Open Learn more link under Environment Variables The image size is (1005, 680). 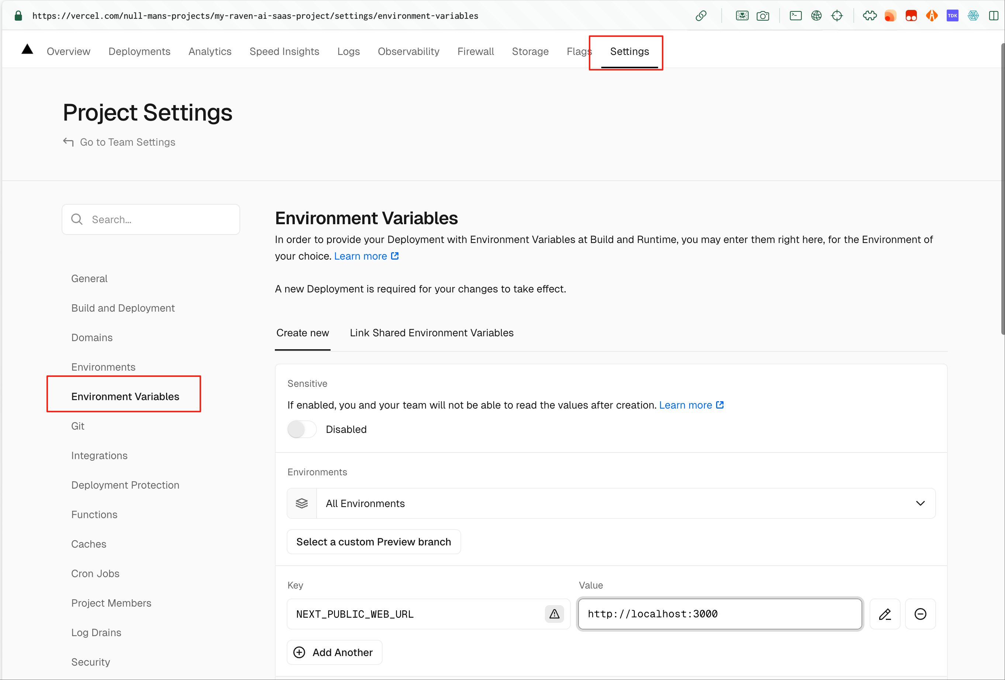(366, 256)
